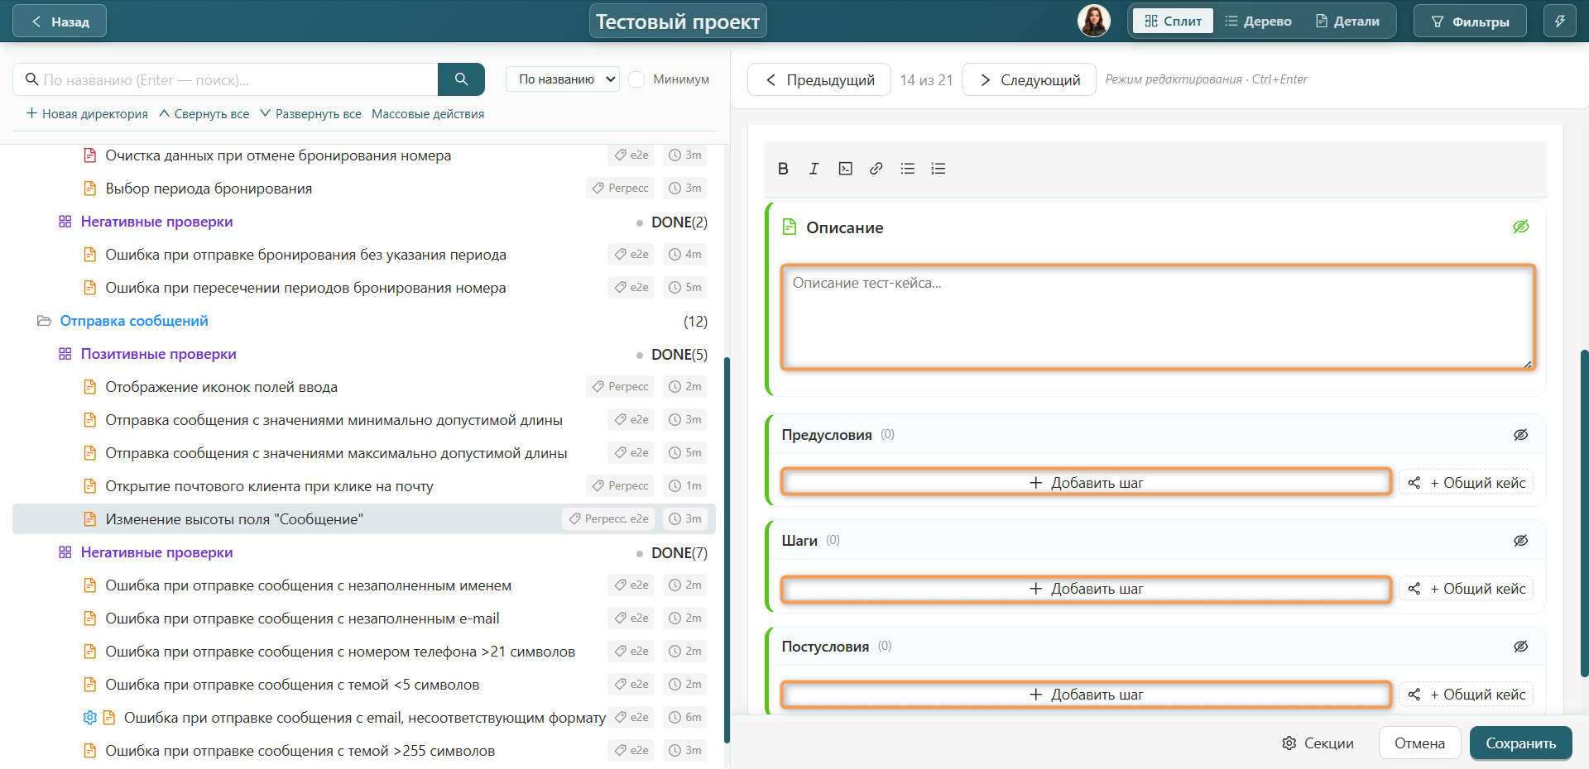Image resolution: width=1589 pixels, height=769 pixels.
Task: Click the search magnifier button
Action: tap(461, 79)
